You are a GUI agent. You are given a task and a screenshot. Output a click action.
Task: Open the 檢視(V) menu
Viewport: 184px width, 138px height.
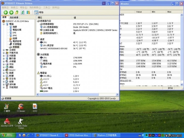tap(14, 7)
